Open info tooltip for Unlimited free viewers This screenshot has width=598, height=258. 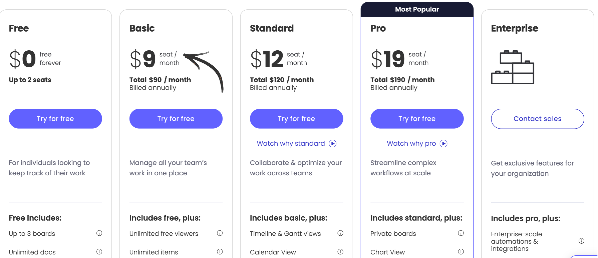tap(220, 233)
